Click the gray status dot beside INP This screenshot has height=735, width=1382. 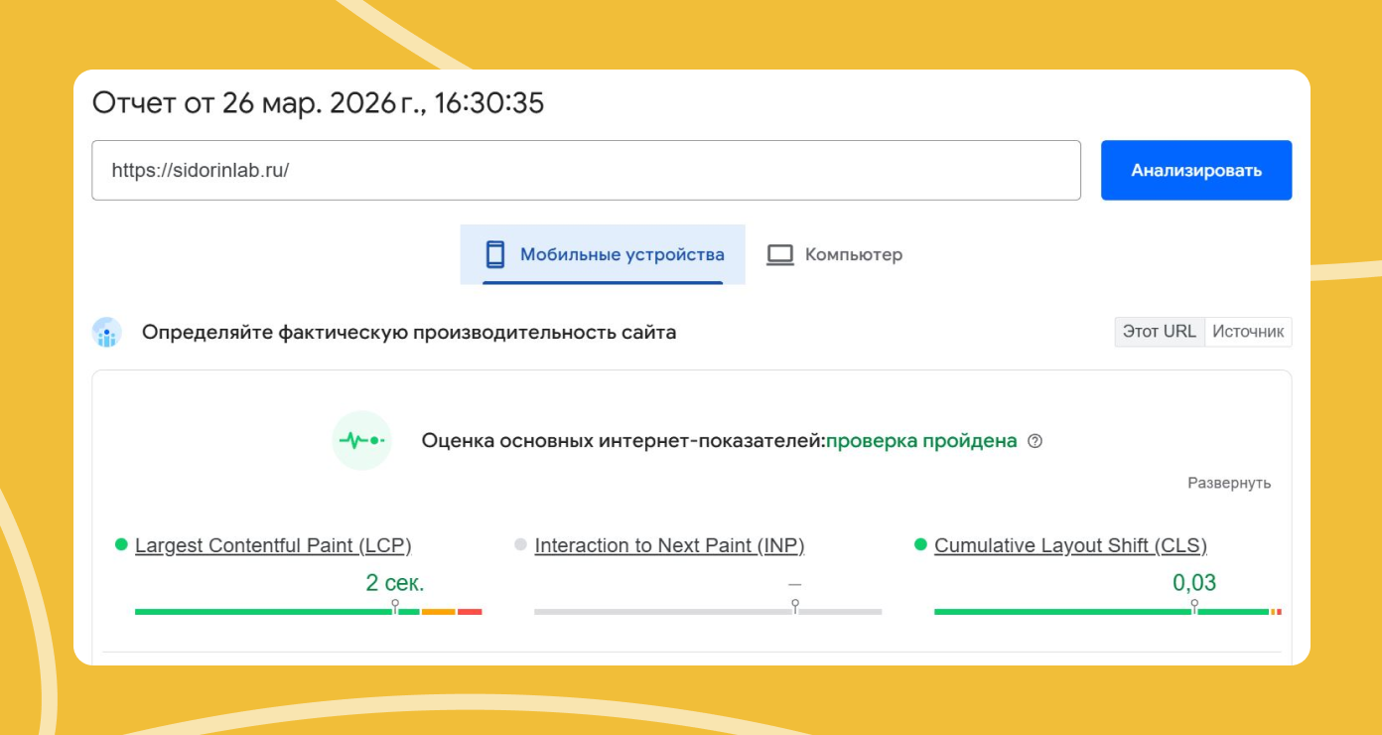pyautogui.click(x=520, y=544)
